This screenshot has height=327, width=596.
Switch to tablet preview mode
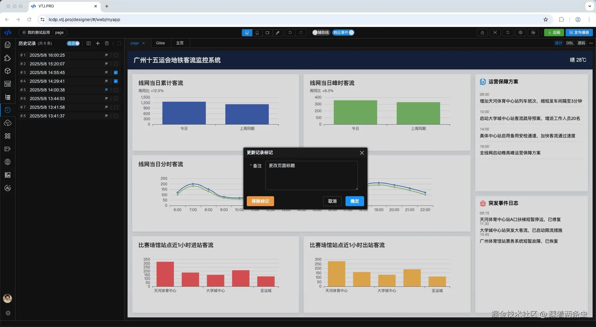[x=267, y=33]
